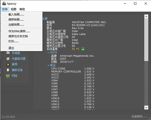Click the 51 °C system temperature value

coord(75,49)
